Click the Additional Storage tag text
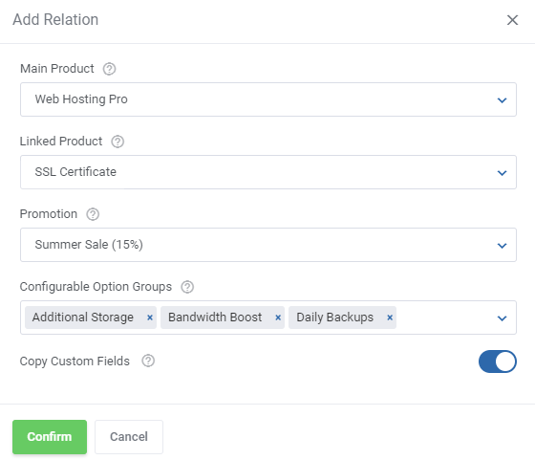 click(83, 318)
